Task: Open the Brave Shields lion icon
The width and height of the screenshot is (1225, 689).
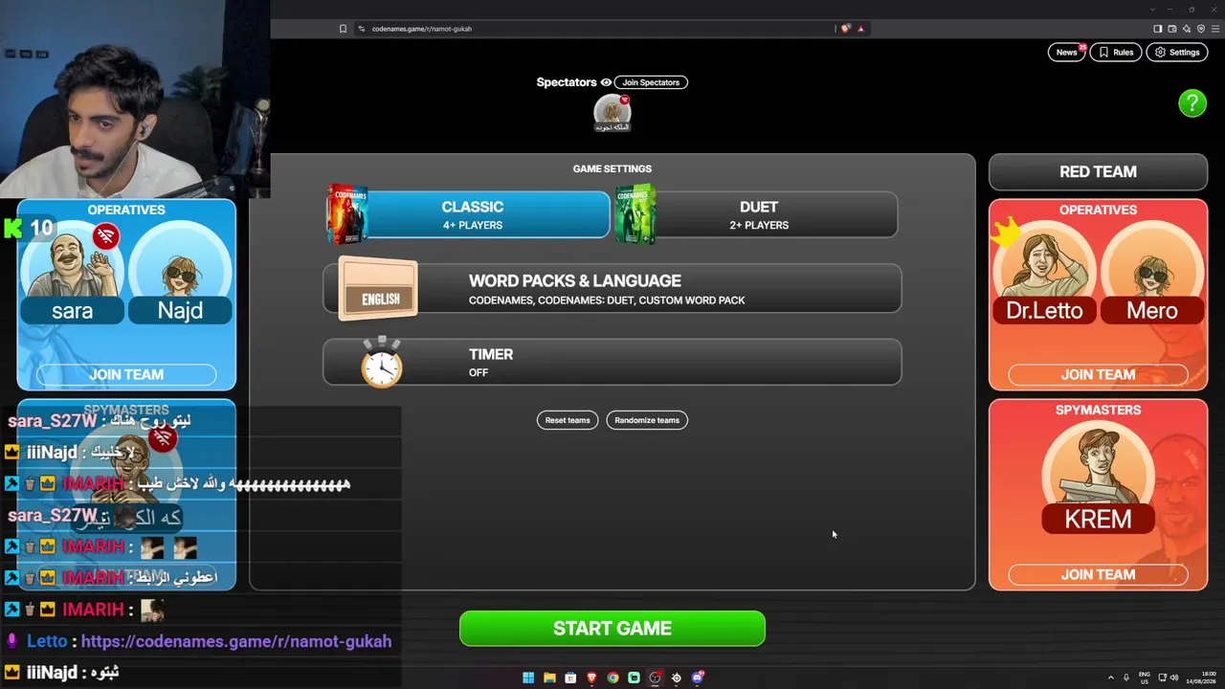Action: [x=845, y=29]
